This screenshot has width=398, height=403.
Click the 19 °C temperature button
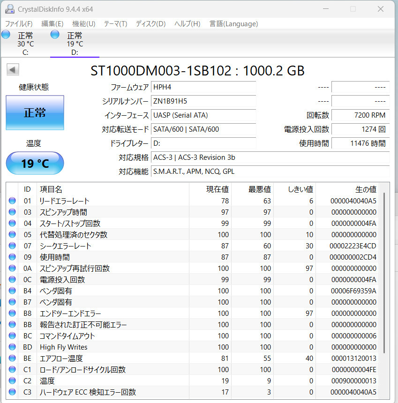pyautogui.click(x=35, y=163)
